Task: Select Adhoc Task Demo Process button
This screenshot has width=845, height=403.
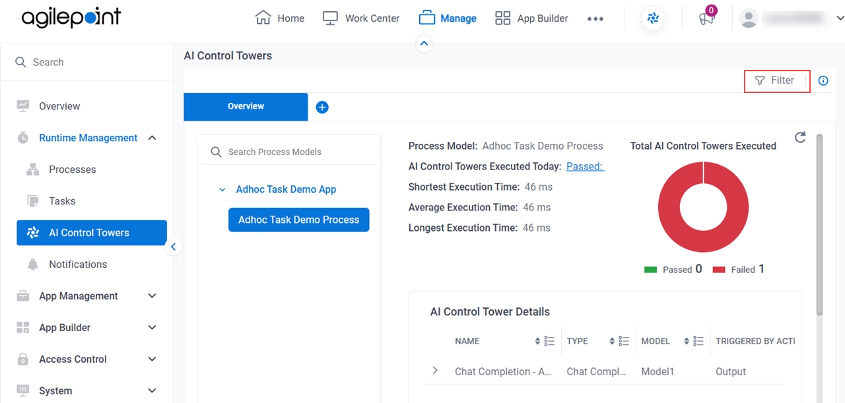Action: click(299, 220)
